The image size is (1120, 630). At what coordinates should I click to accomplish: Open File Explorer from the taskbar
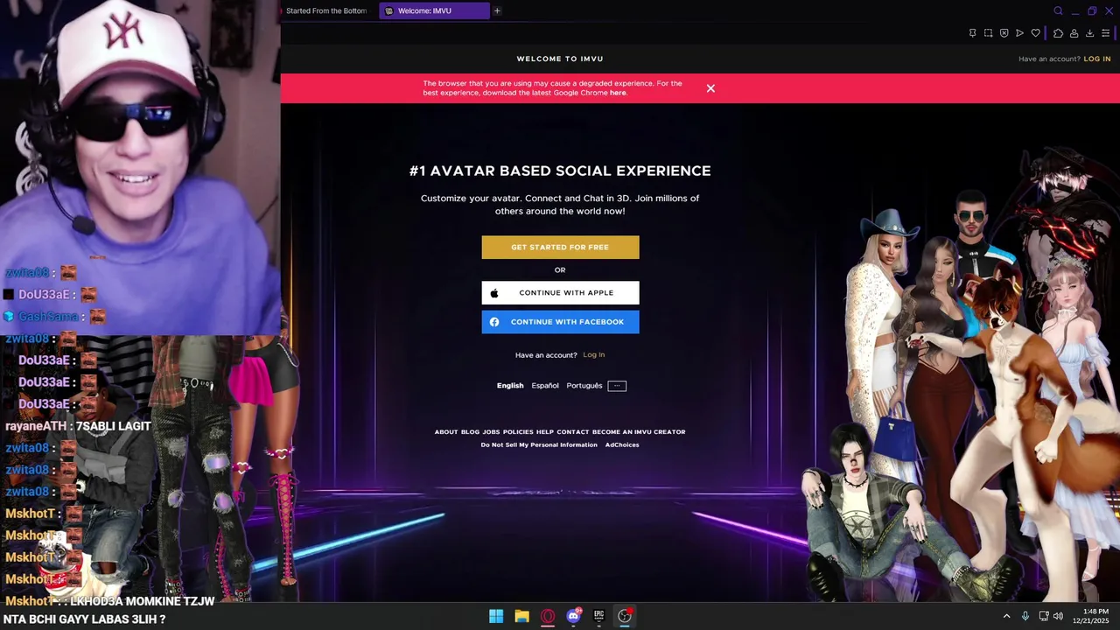[x=521, y=616]
